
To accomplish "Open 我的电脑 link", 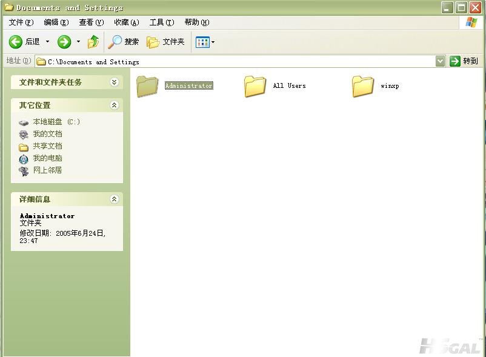I will (x=47, y=158).
